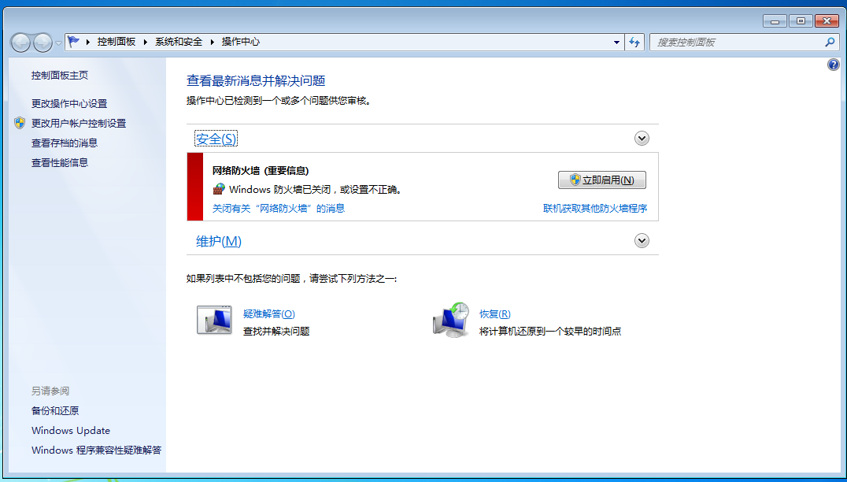Viewport: 847px width, 482px height.
Task: Click 网络防火墙 (重要信息) heading text
Action: pos(261,171)
